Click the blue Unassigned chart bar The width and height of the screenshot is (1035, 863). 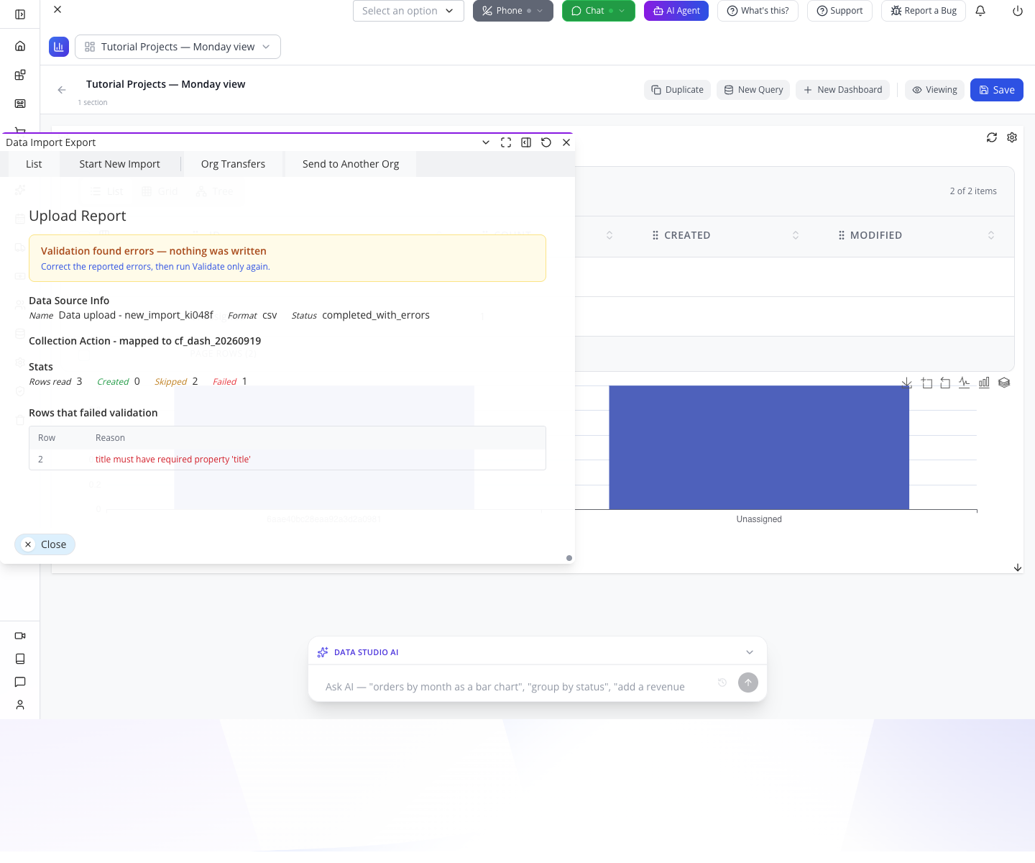[759, 447]
